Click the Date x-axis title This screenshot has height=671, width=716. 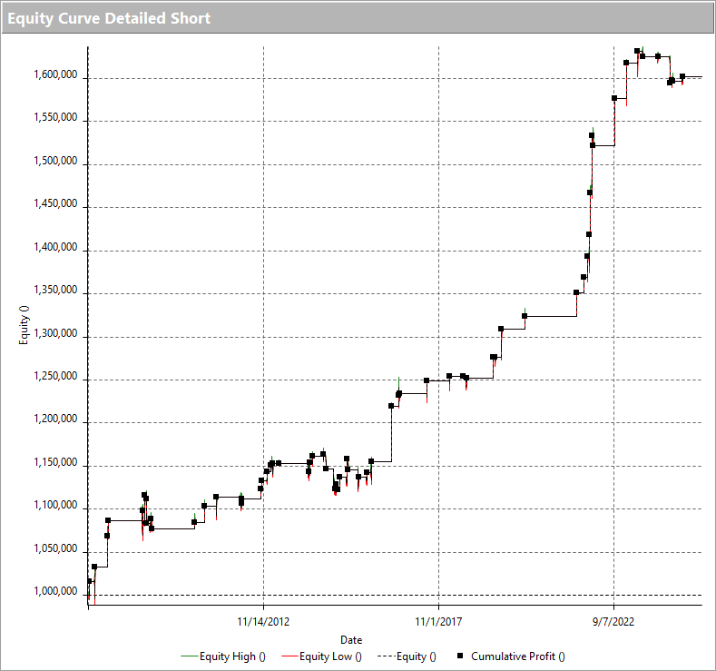(351, 640)
